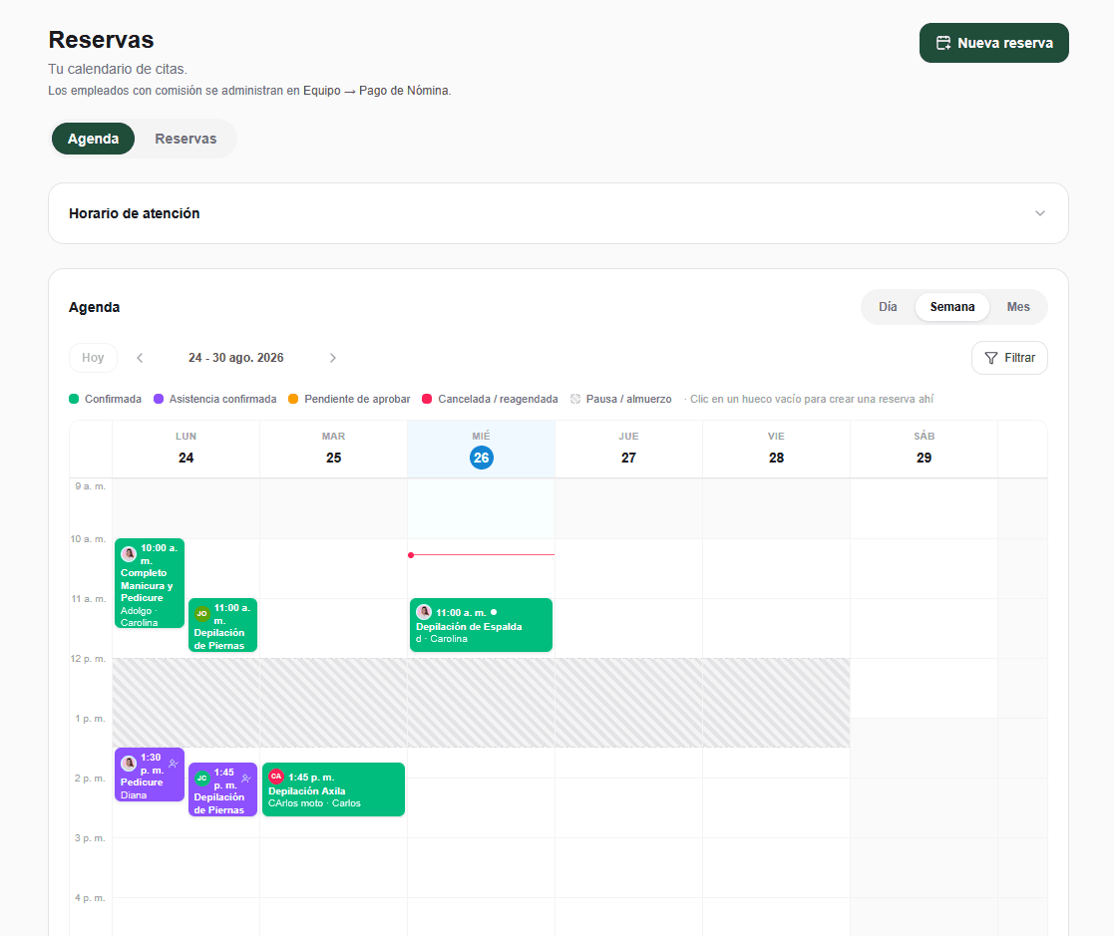
Task: Select Semana view
Action: click(952, 307)
